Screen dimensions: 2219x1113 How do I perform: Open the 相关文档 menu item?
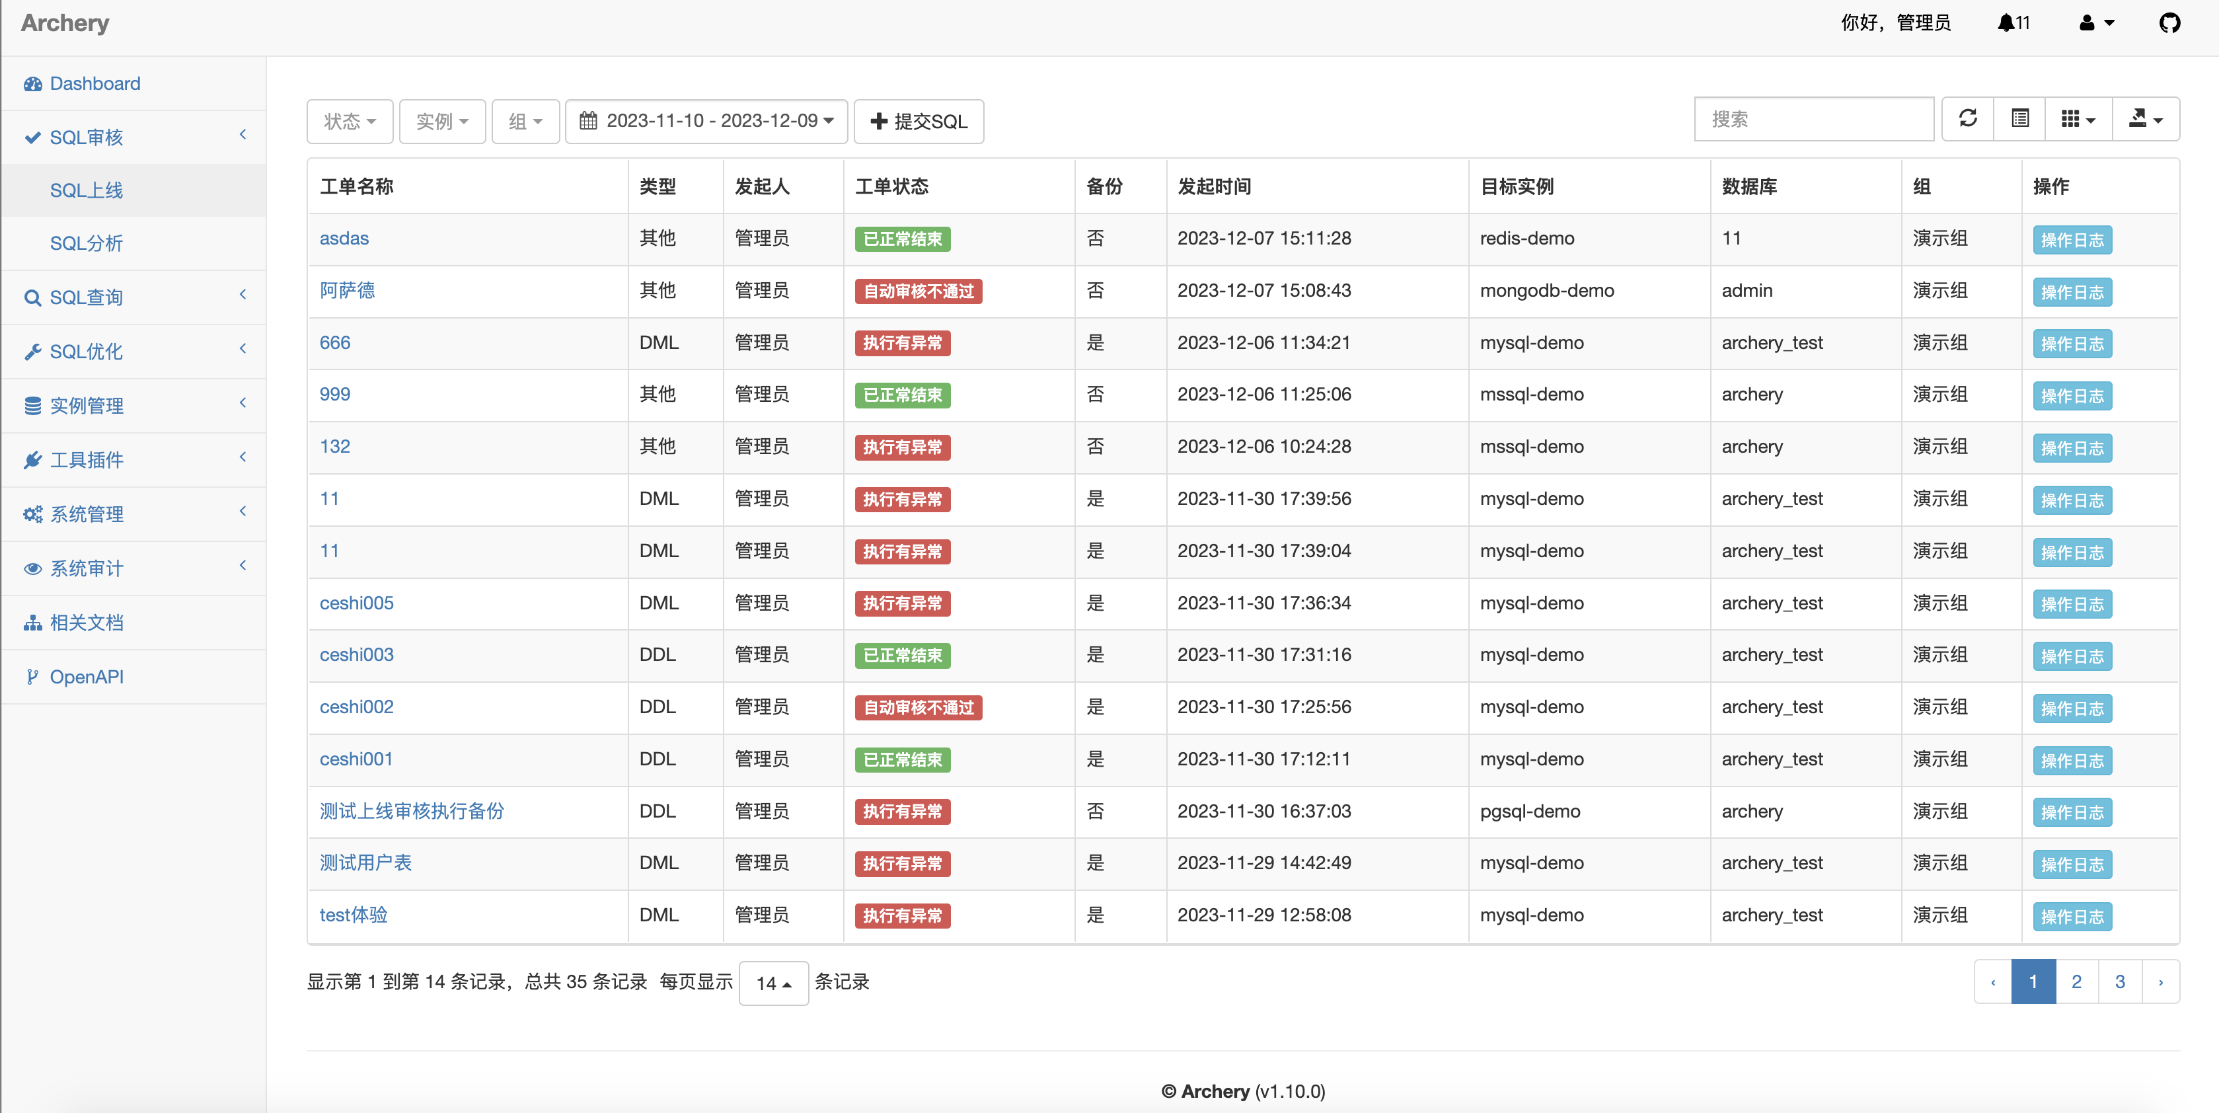tap(133, 623)
